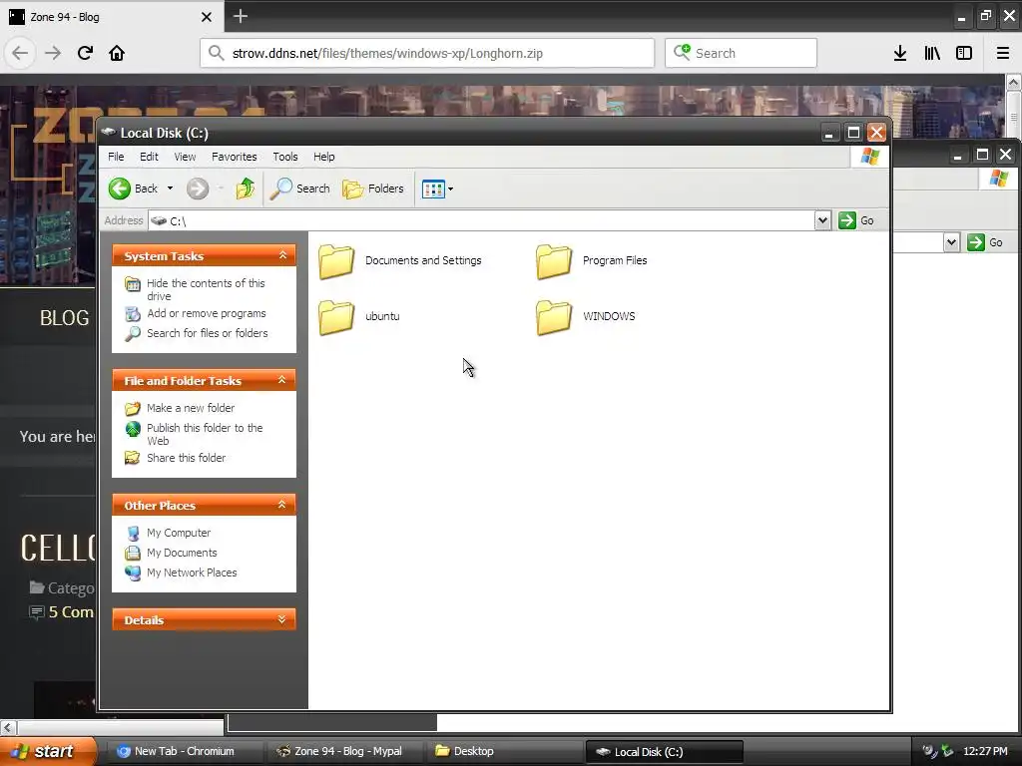Viewport: 1022px width, 766px height.
Task: Expand the Details panel
Action: point(282,619)
